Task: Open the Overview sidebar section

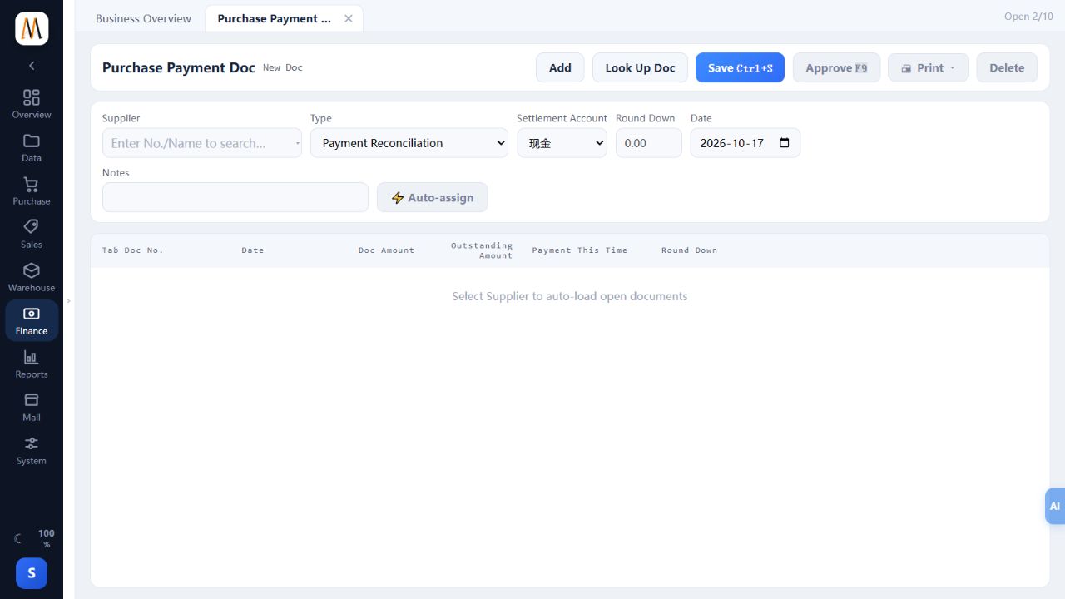Action: pos(32,105)
